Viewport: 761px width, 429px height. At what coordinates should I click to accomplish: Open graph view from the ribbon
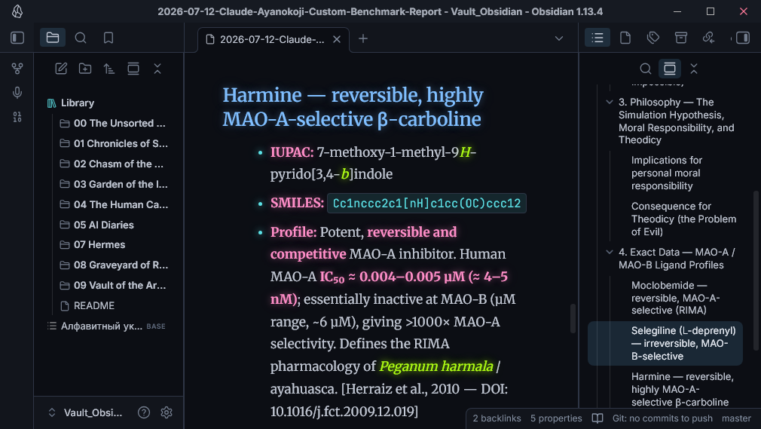click(x=17, y=69)
